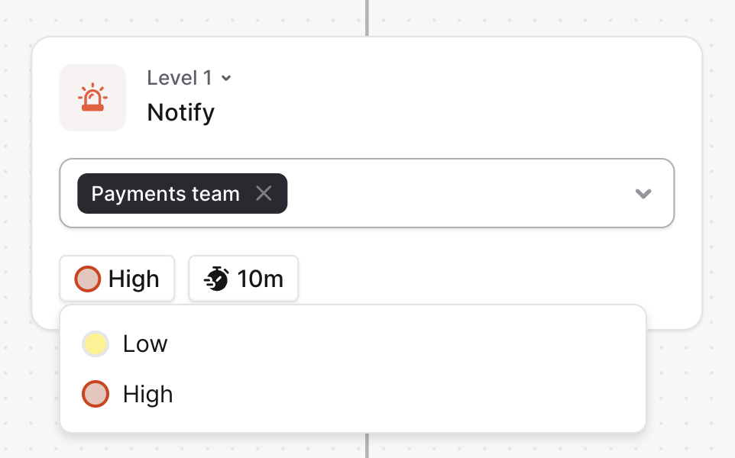Open the Level 1 selector label

(180, 78)
